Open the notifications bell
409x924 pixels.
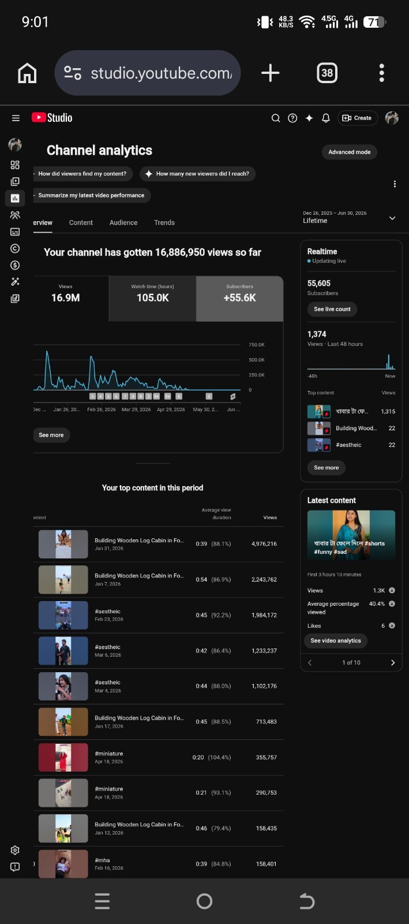pos(326,118)
